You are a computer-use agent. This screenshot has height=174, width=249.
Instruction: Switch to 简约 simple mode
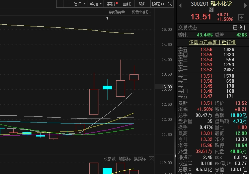coord(142,4)
